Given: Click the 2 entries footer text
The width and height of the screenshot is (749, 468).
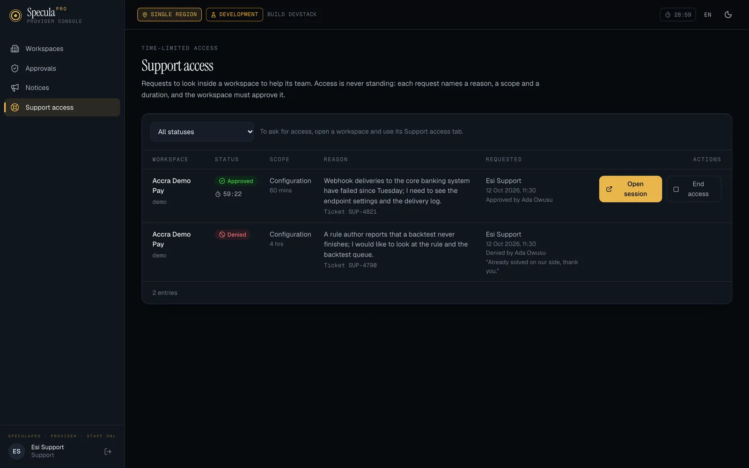Looking at the screenshot, I should coord(165,293).
